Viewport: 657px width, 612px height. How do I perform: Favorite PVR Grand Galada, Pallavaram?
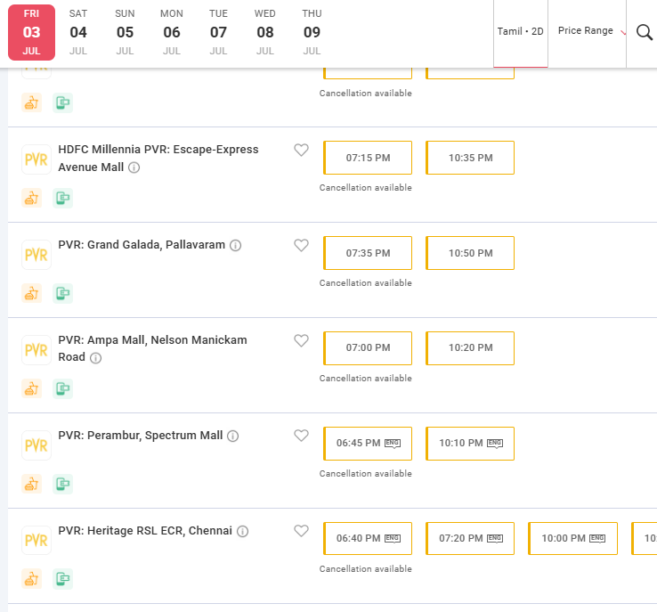coord(301,245)
